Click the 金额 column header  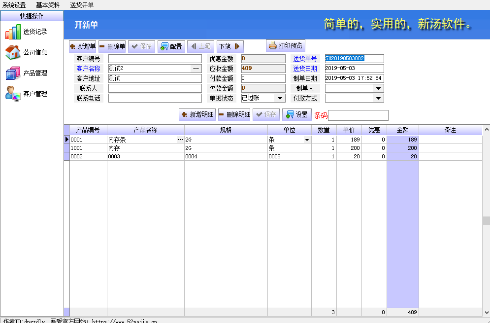click(x=403, y=130)
